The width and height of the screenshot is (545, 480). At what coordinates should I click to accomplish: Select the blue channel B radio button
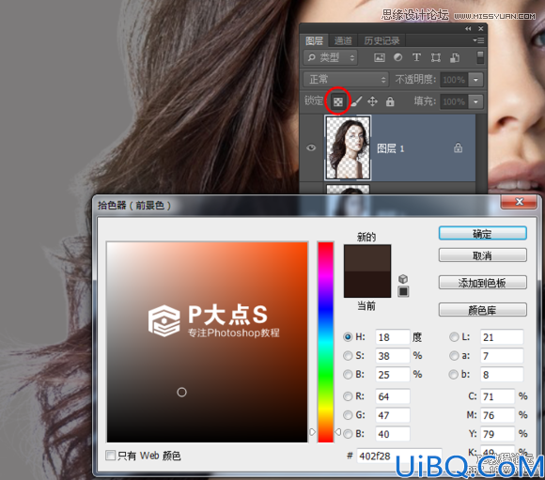coord(348,434)
